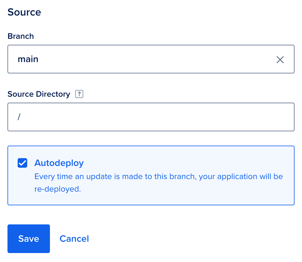
Task: Click the Source Directory label
Action: click(39, 94)
